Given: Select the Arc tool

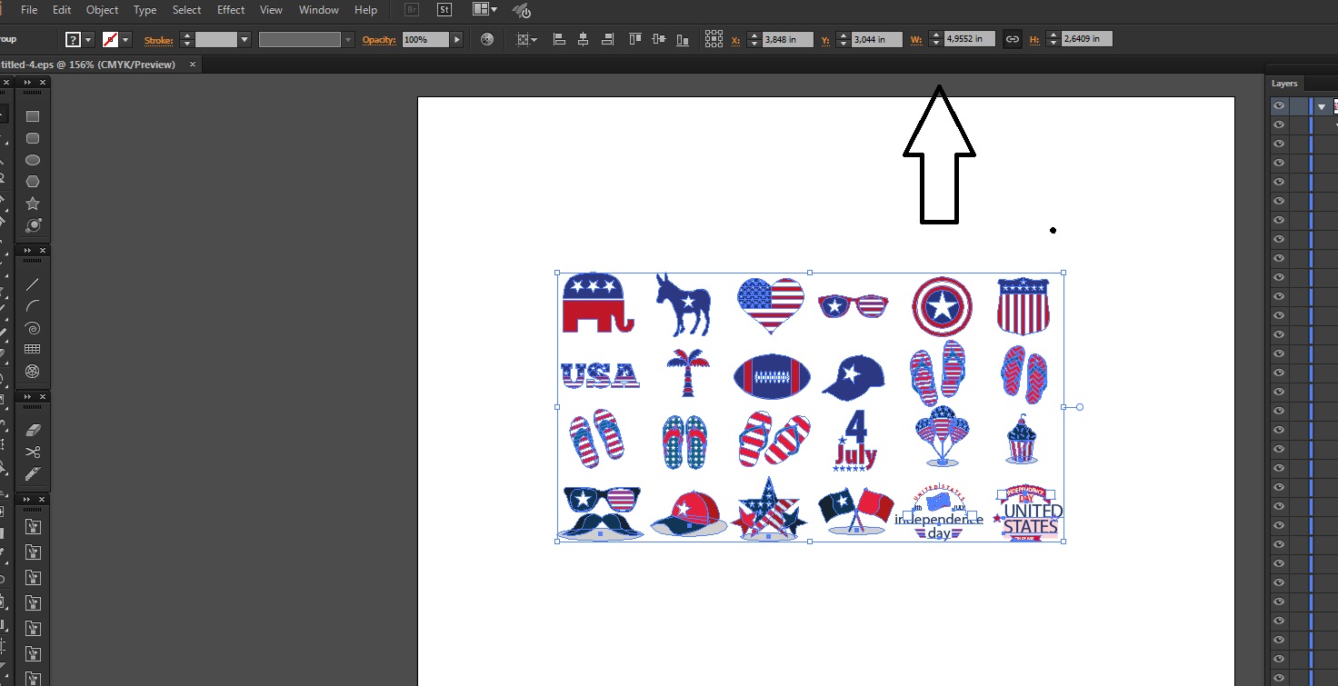Looking at the screenshot, I should tap(33, 306).
